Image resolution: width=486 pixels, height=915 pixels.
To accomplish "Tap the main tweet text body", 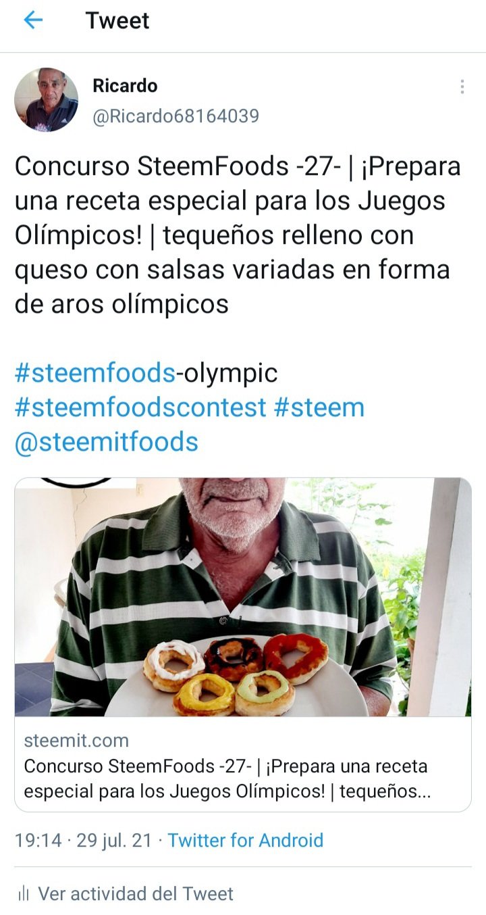I will pyautogui.click(x=238, y=235).
